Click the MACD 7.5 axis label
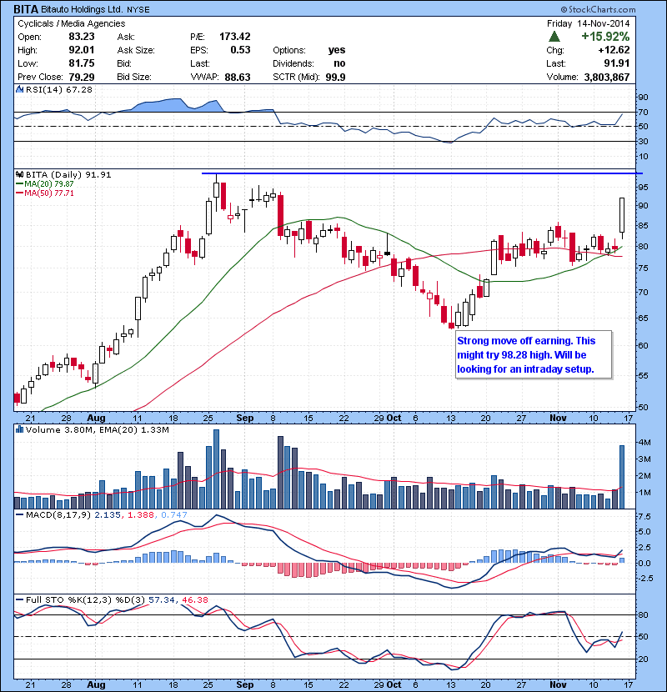This screenshot has height=692, width=667. pos(644,516)
